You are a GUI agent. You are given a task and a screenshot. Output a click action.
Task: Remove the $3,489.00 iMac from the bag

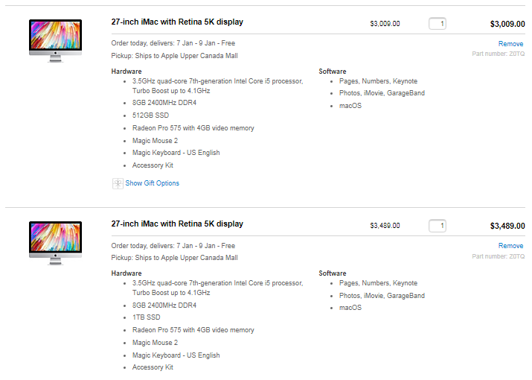coord(510,246)
